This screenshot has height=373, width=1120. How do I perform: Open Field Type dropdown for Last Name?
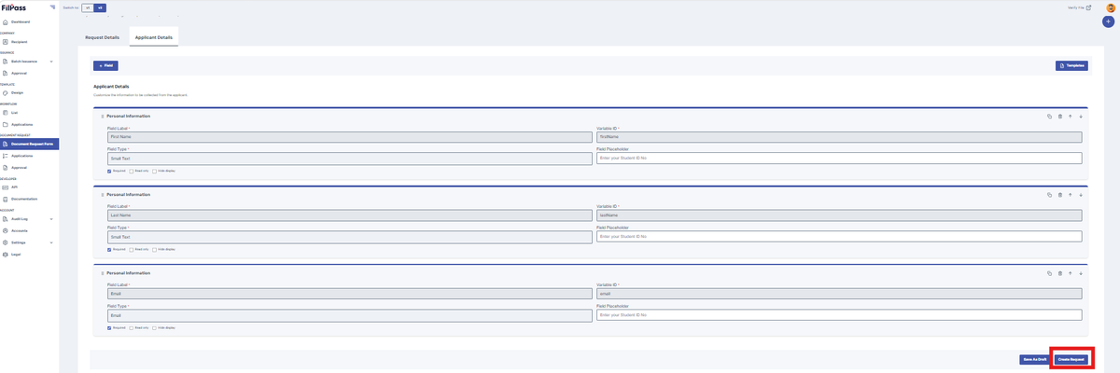350,237
